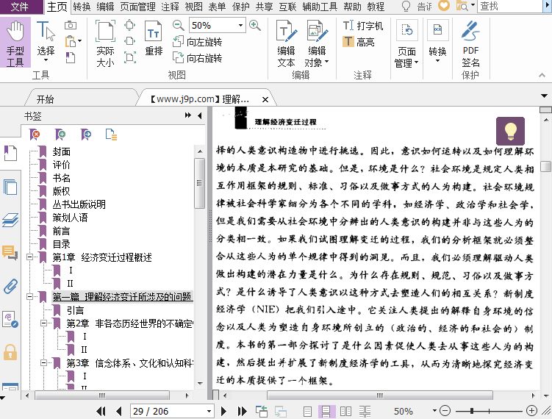Enable continuous page view mode
This screenshot has height=419, width=552.
click(325, 411)
